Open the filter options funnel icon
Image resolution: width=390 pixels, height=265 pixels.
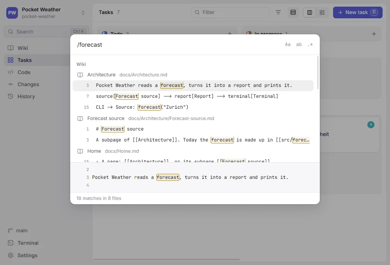(278, 12)
